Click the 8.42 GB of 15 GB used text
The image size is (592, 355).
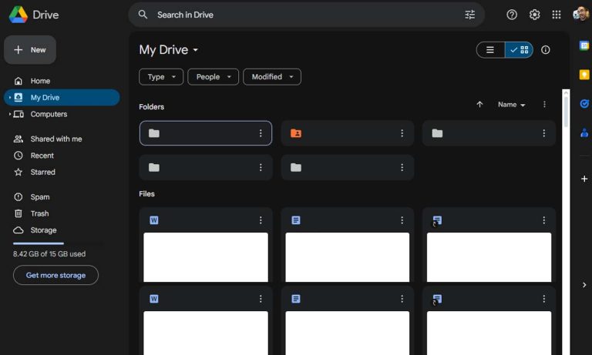tap(49, 254)
